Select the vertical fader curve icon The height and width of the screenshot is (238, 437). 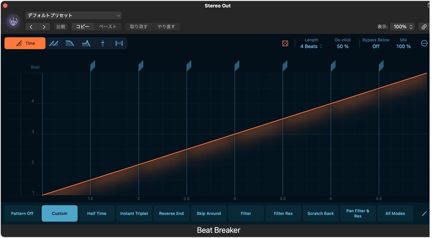pos(103,43)
